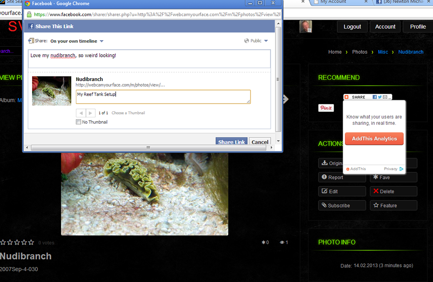This screenshot has width=433, height=282.
Task: Show the previous thumbnail arrow
Action: point(81,113)
